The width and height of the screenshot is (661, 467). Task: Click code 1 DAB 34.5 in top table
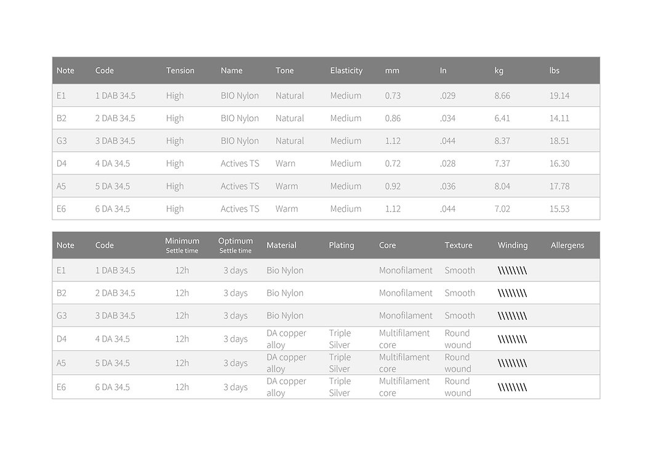(x=115, y=95)
